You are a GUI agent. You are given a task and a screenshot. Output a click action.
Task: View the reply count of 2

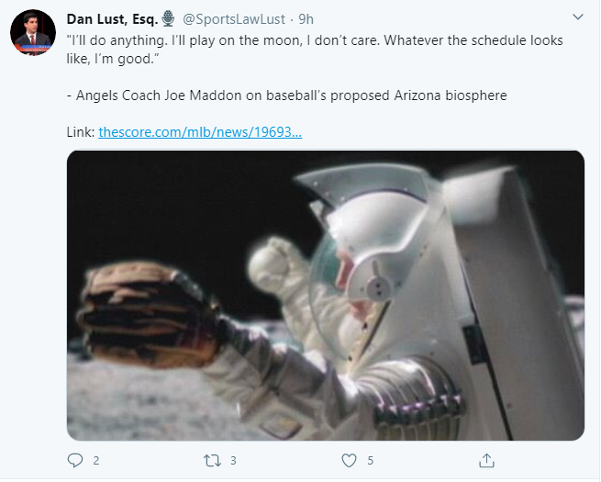(96, 461)
